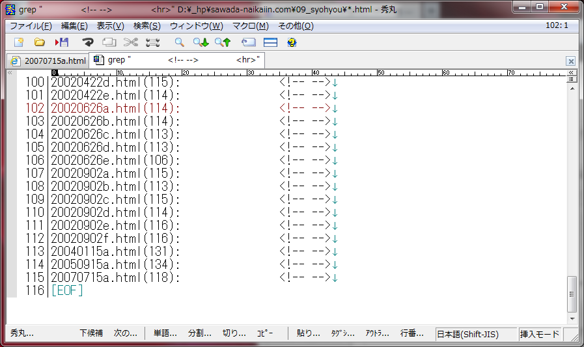Click the switch window icon with curved arrow

[x=249, y=42]
